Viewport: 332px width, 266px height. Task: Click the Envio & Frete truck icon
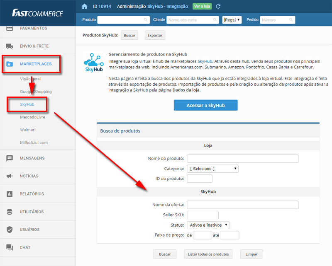[9, 46]
